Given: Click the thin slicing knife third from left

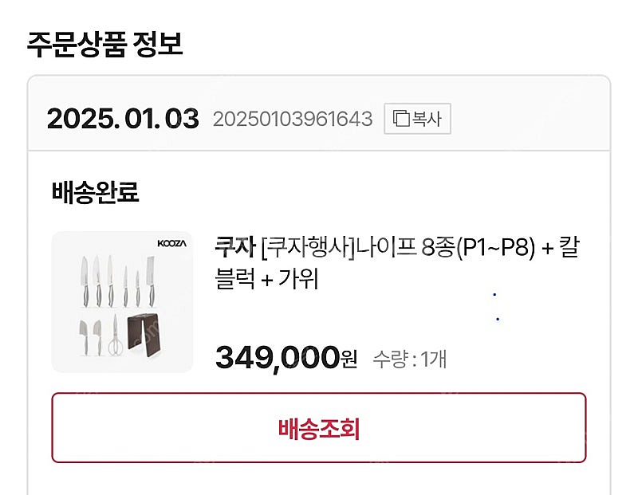Looking at the screenshot, I should 110,281.
